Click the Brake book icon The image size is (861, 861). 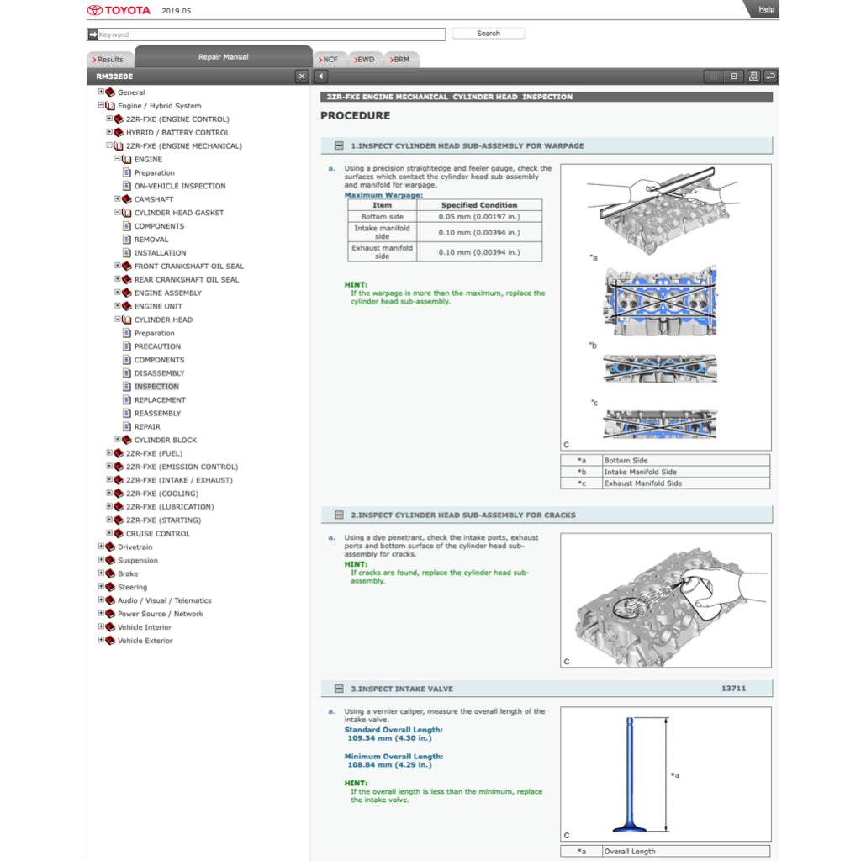click(109, 573)
